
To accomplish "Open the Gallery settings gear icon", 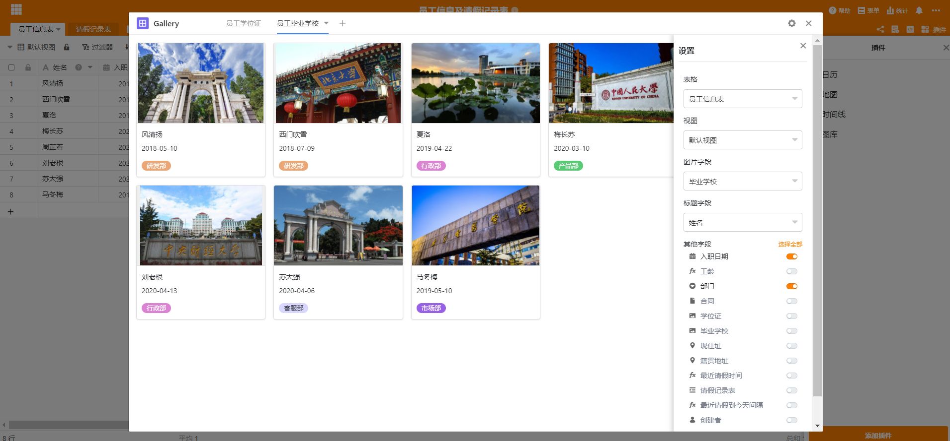I will (x=792, y=23).
